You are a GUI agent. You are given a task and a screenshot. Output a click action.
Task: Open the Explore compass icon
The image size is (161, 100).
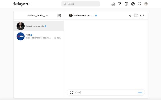click(x=133, y=4)
